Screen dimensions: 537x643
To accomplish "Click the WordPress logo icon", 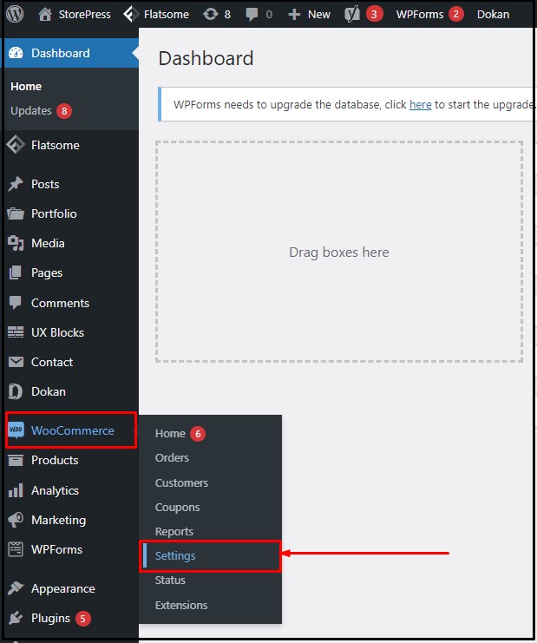I will click(15, 14).
